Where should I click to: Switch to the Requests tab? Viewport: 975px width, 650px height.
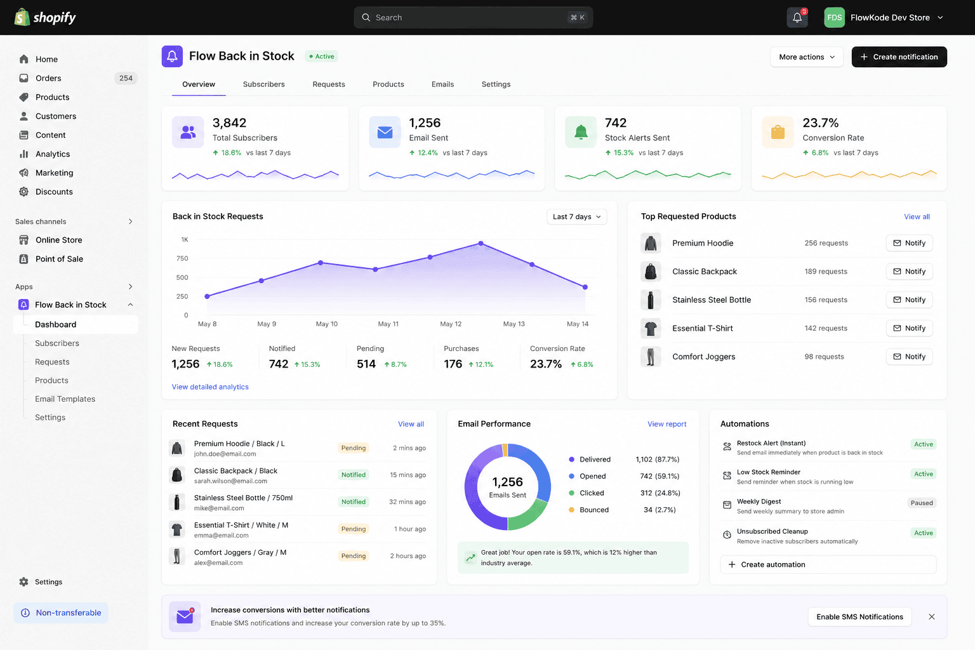[x=329, y=84]
